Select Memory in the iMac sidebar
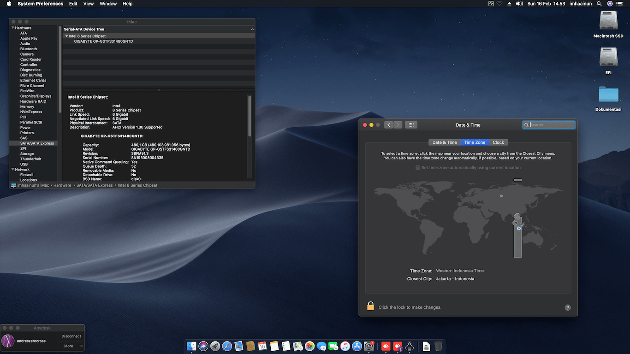The width and height of the screenshot is (630, 354). (x=27, y=106)
